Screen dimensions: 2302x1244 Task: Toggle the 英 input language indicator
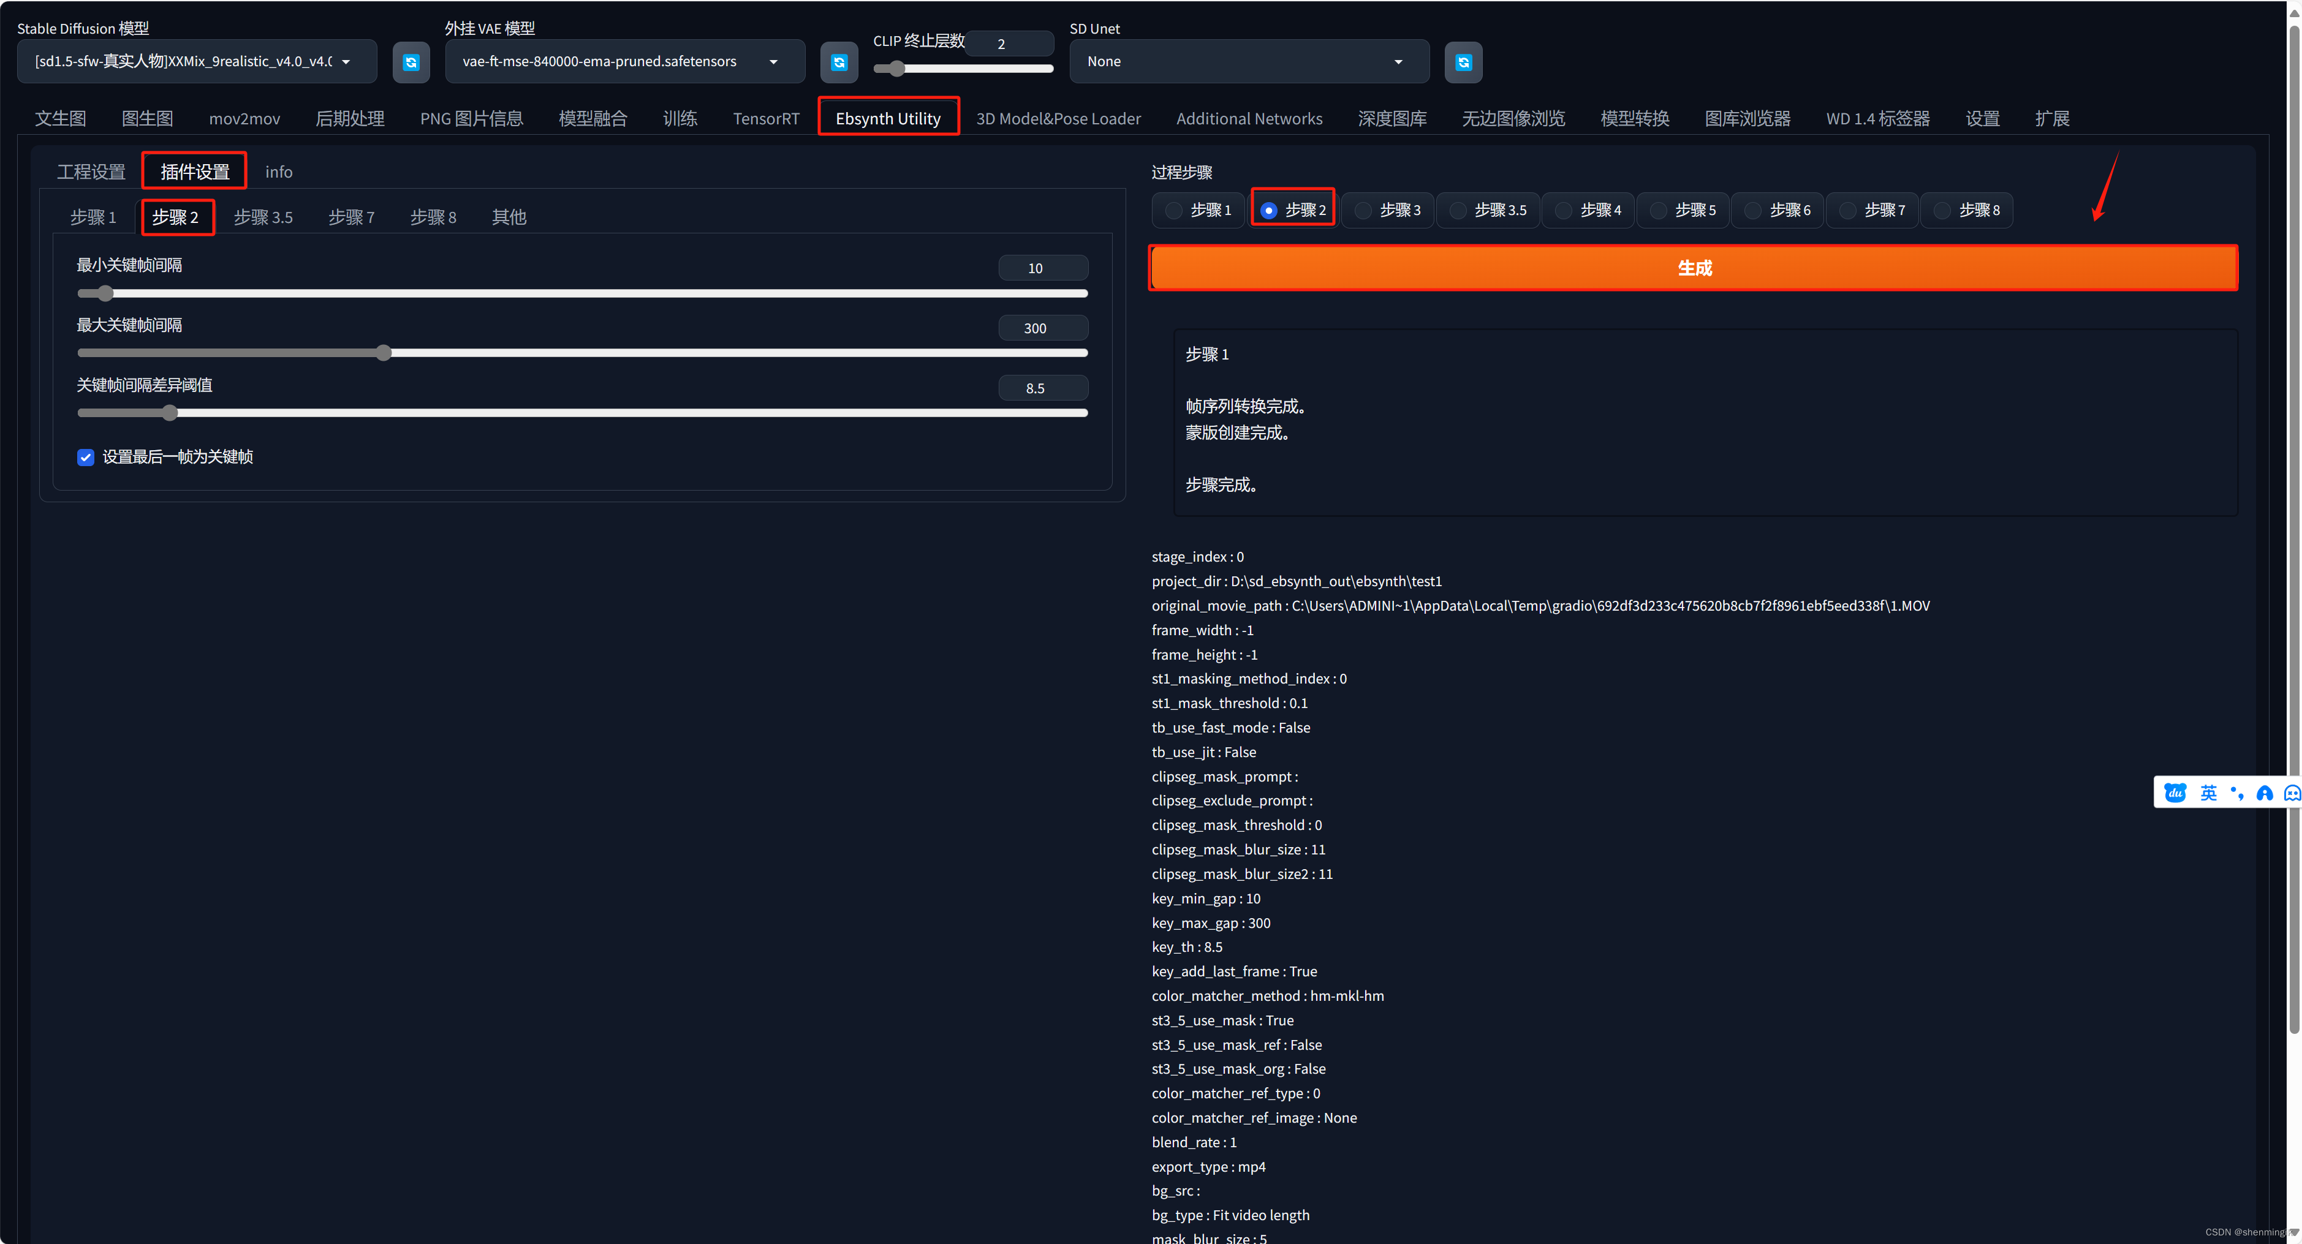tap(2208, 793)
